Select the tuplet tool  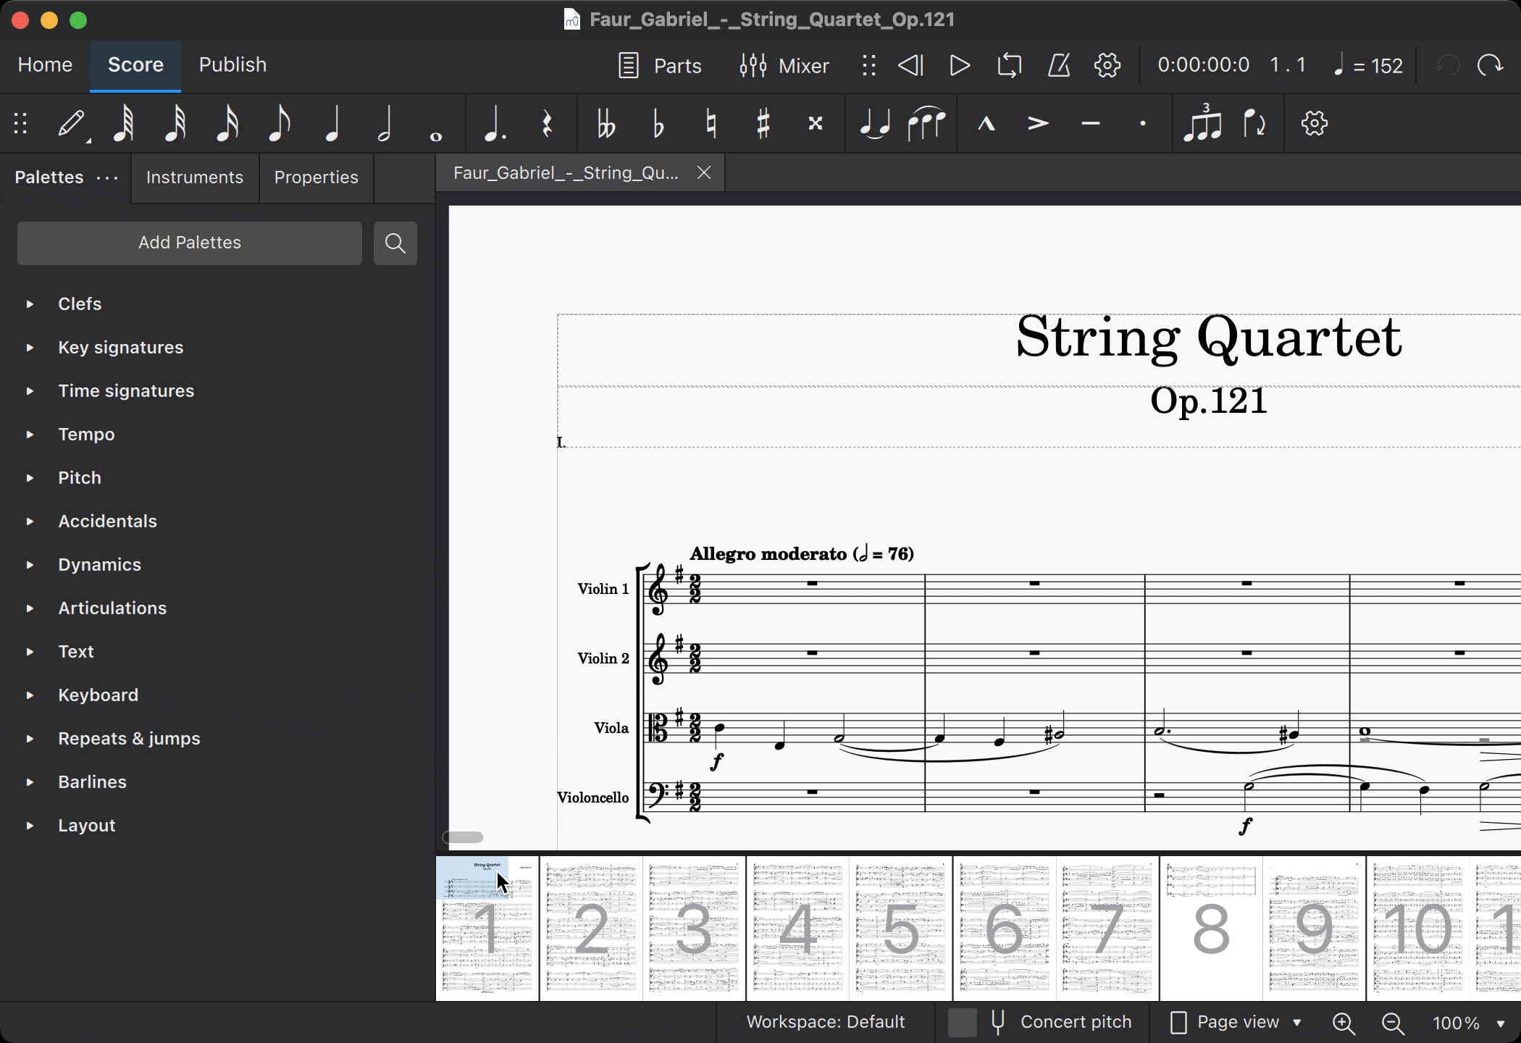pos(1202,124)
